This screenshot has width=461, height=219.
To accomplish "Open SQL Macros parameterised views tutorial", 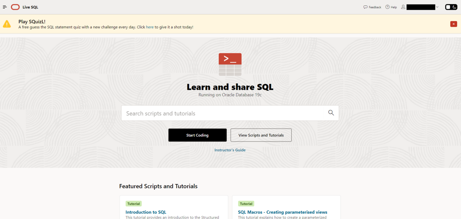I will [x=283, y=212].
